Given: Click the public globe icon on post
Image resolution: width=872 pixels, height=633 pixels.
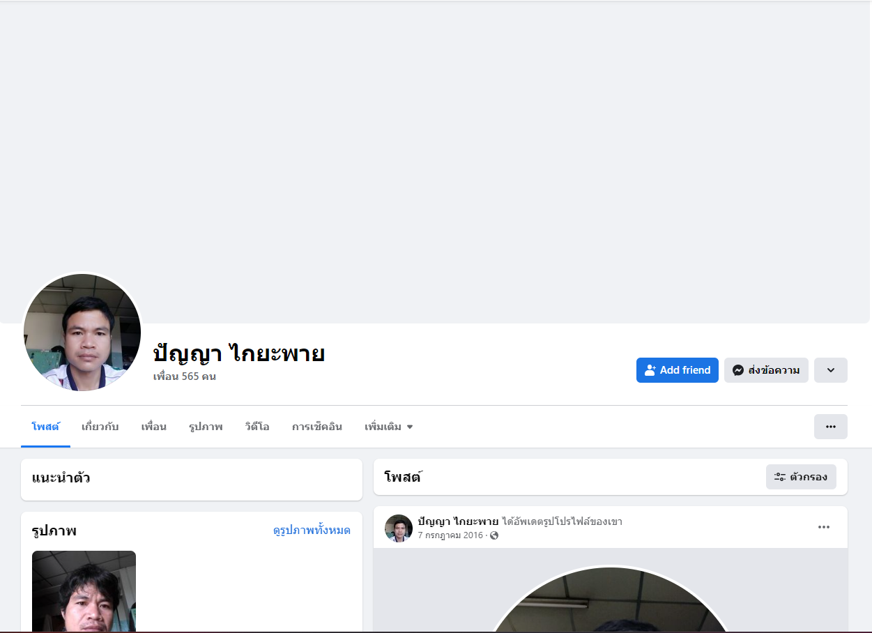Looking at the screenshot, I should pyautogui.click(x=494, y=535).
